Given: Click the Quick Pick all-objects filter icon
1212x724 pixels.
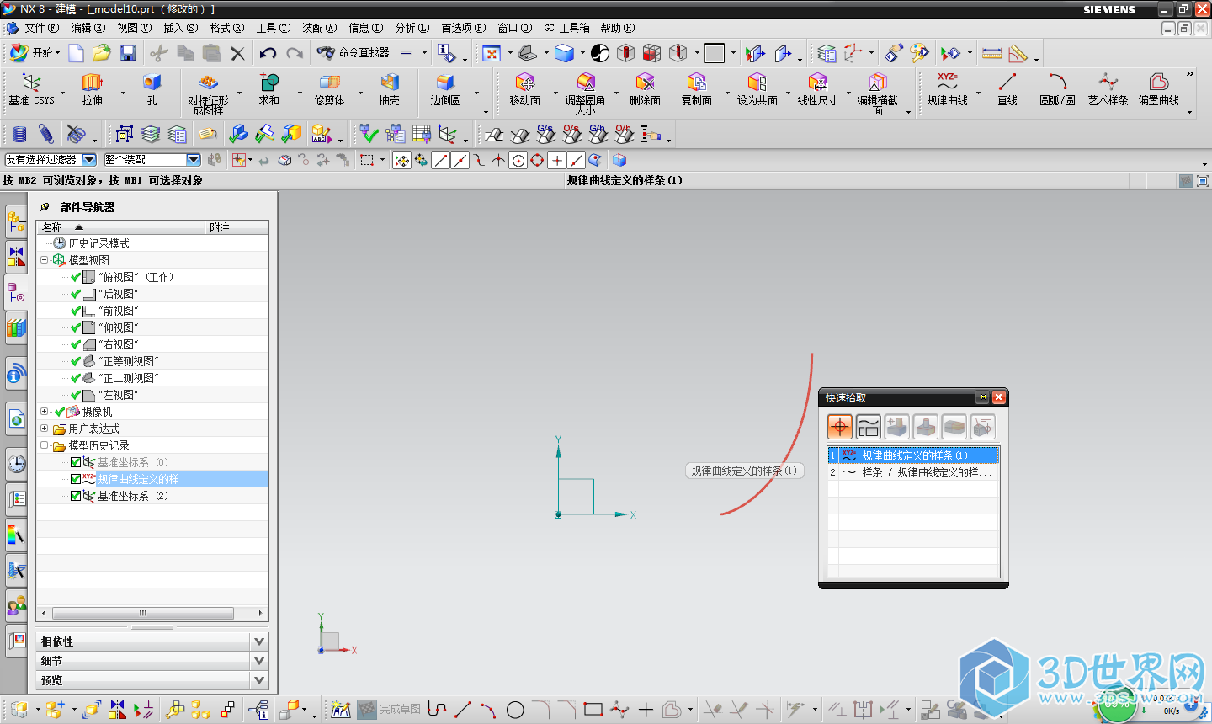Looking at the screenshot, I should pyautogui.click(x=840, y=427).
